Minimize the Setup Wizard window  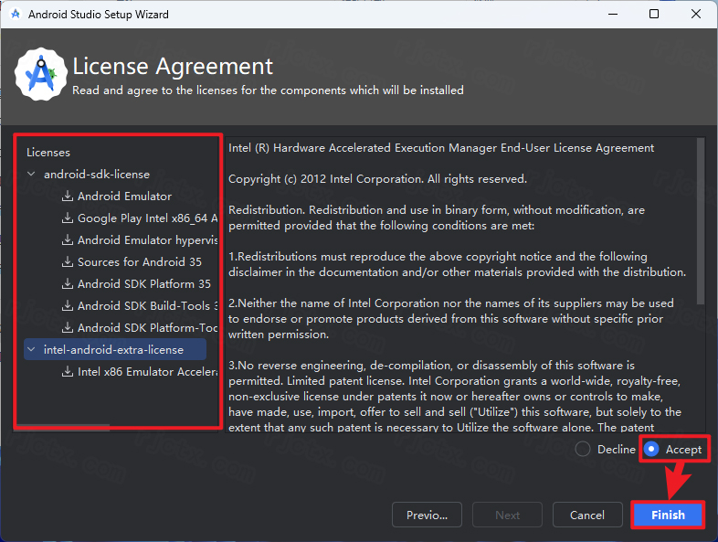tap(613, 15)
